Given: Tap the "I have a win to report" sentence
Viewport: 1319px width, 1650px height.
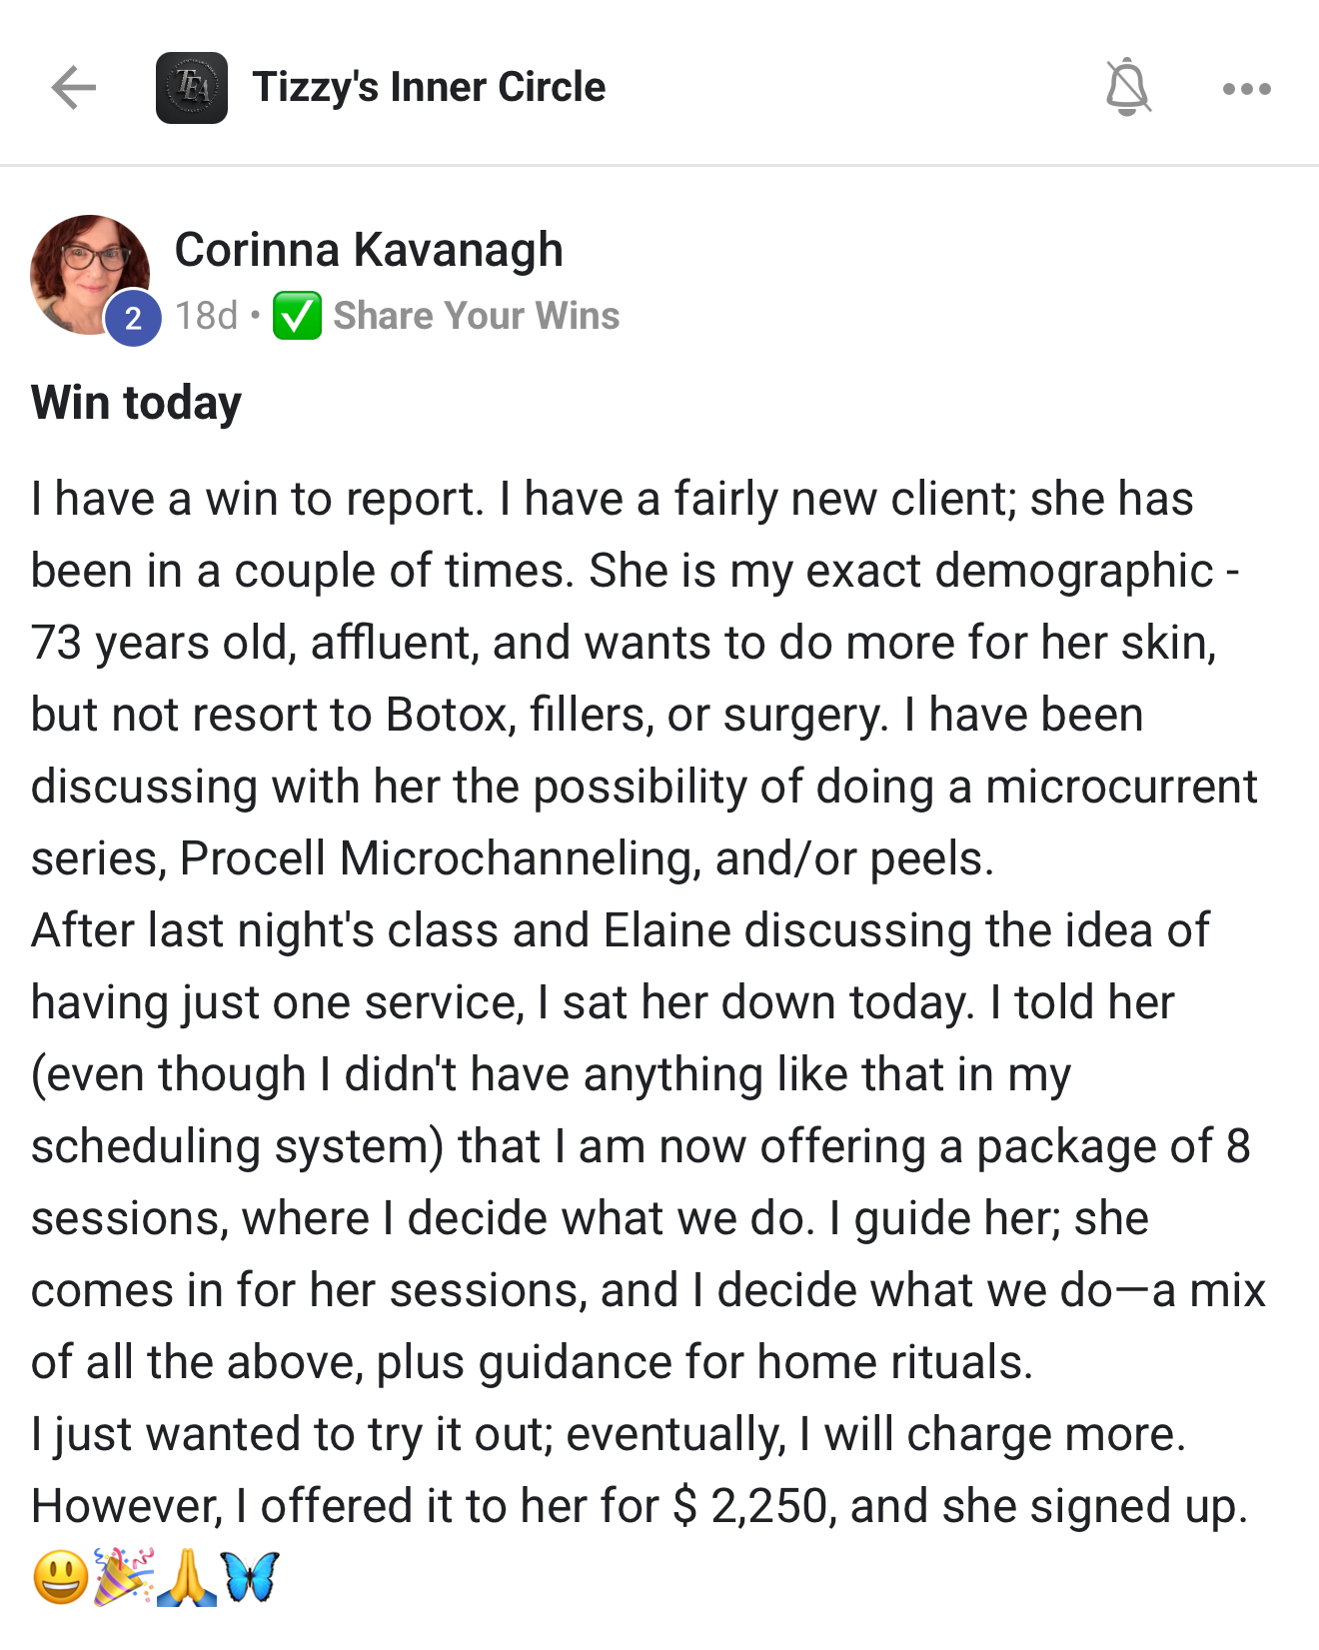Looking at the screenshot, I should coord(257,499).
